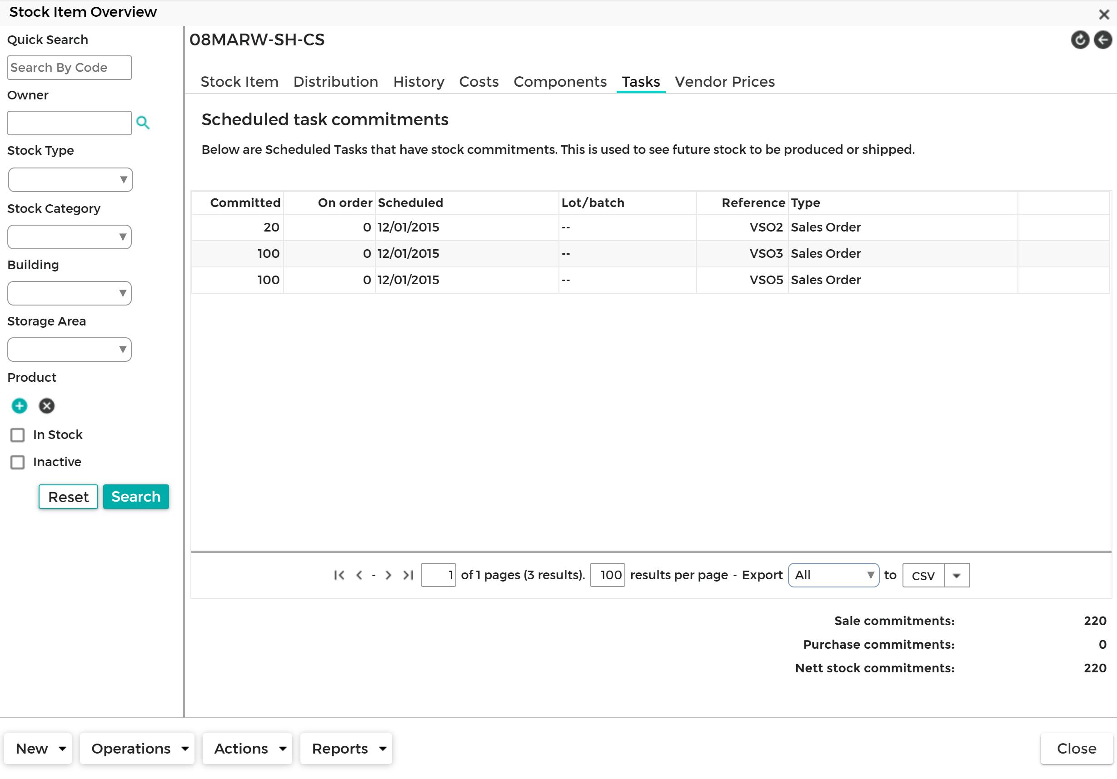
Task: Switch to the Costs tab
Action: (x=479, y=82)
